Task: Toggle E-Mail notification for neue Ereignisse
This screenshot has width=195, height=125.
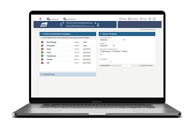Action: 42,38
